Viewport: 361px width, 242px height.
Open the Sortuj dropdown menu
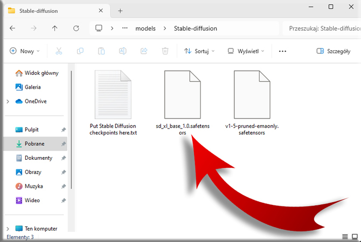[x=199, y=51]
